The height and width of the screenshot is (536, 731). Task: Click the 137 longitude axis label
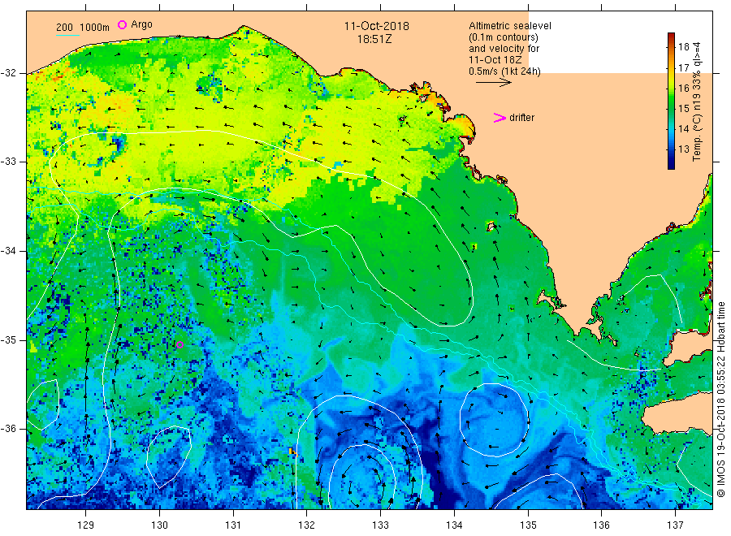click(x=675, y=525)
